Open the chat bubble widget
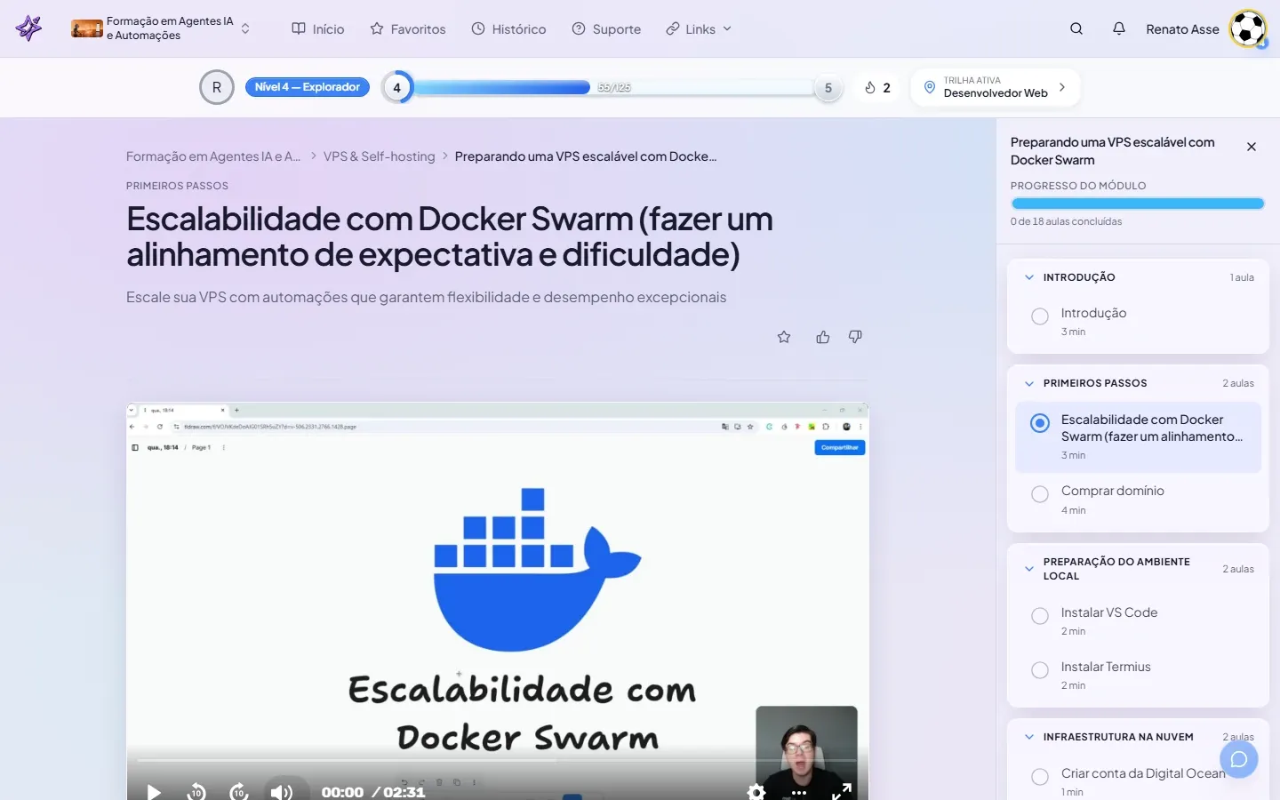1280x800 pixels. 1239,759
